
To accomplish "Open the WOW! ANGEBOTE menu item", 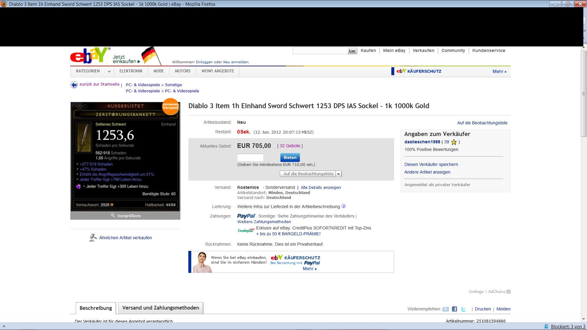I will pos(218,71).
